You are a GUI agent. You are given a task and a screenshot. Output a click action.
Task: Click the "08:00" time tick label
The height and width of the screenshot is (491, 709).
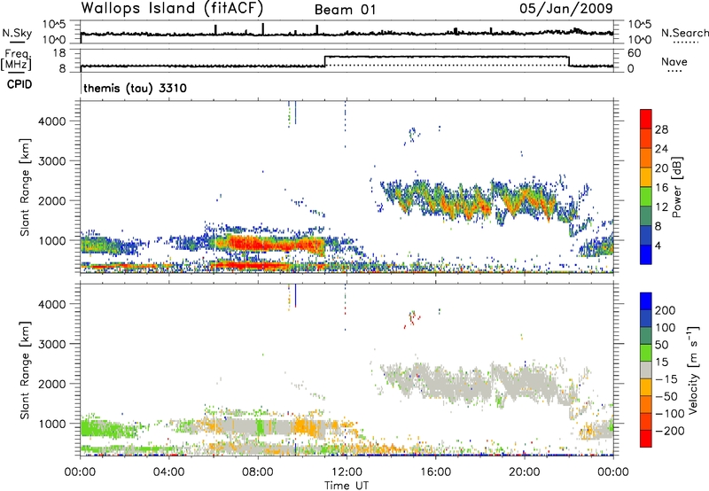257,472
